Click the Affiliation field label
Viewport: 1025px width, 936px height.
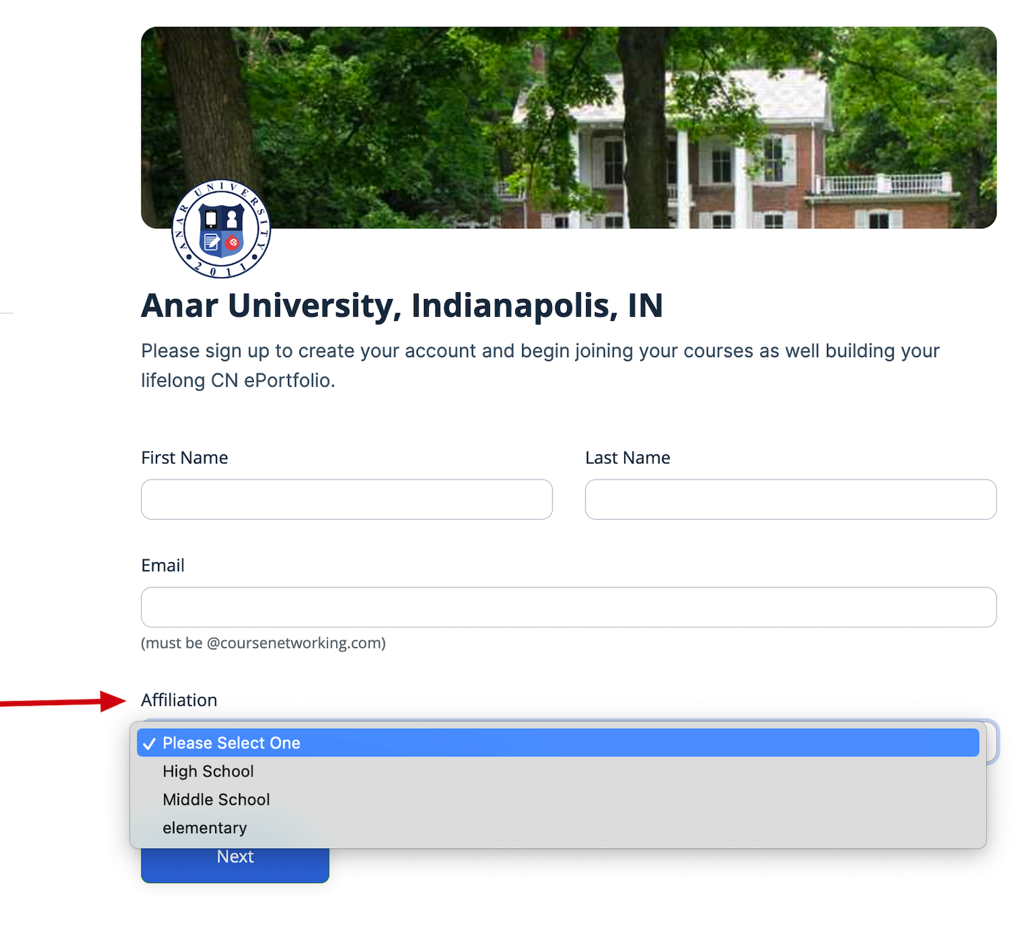(x=179, y=700)
